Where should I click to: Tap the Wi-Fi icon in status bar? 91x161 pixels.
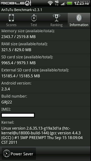coord(50,3)
